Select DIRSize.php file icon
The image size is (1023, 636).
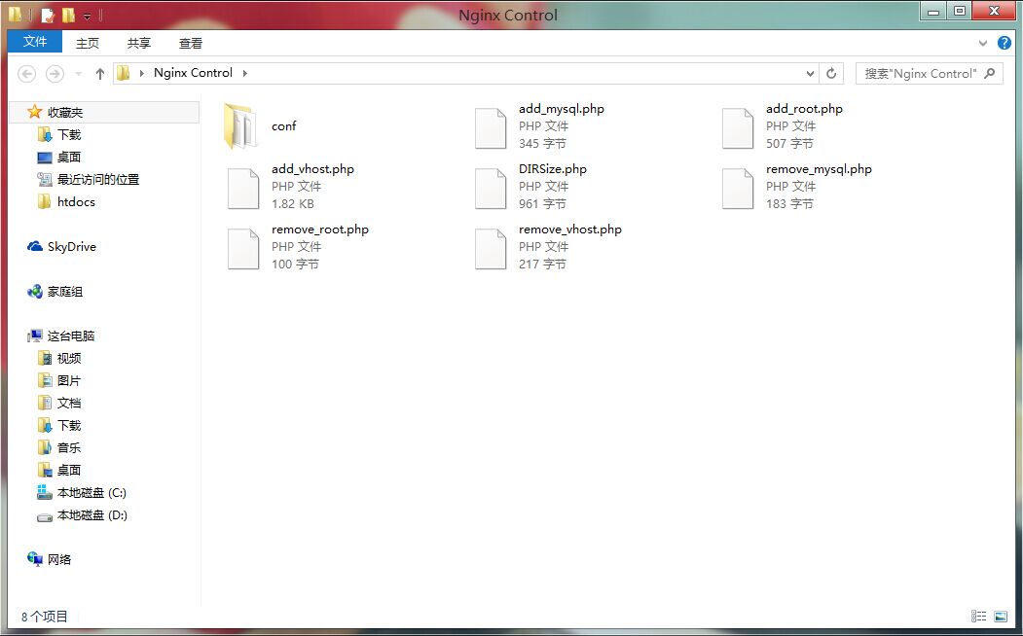click(491, 189)
